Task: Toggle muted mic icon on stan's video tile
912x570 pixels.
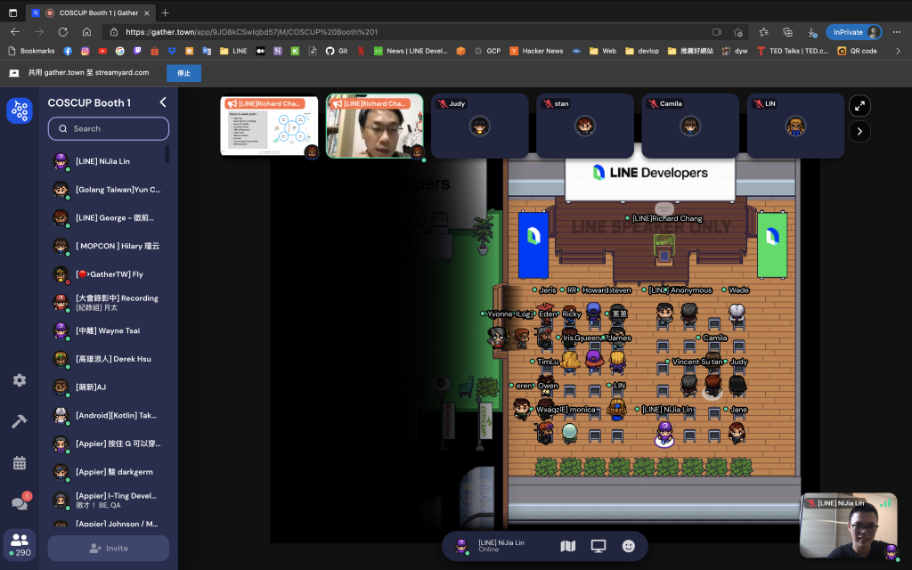Action: [548, 103]
